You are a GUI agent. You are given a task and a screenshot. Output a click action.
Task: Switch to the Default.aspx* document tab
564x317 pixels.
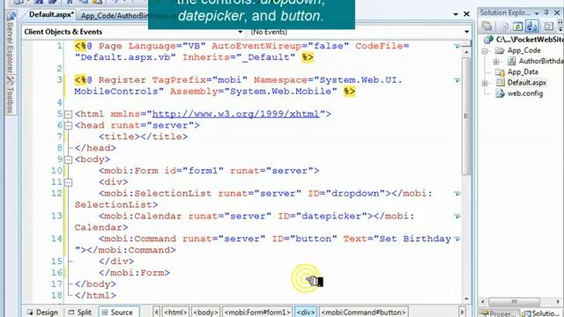(x=51, y=15)
